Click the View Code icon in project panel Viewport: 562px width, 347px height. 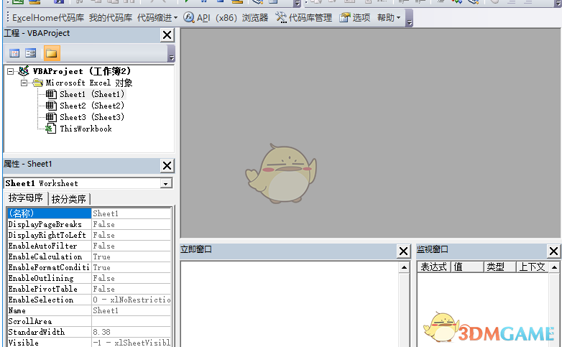14,53
